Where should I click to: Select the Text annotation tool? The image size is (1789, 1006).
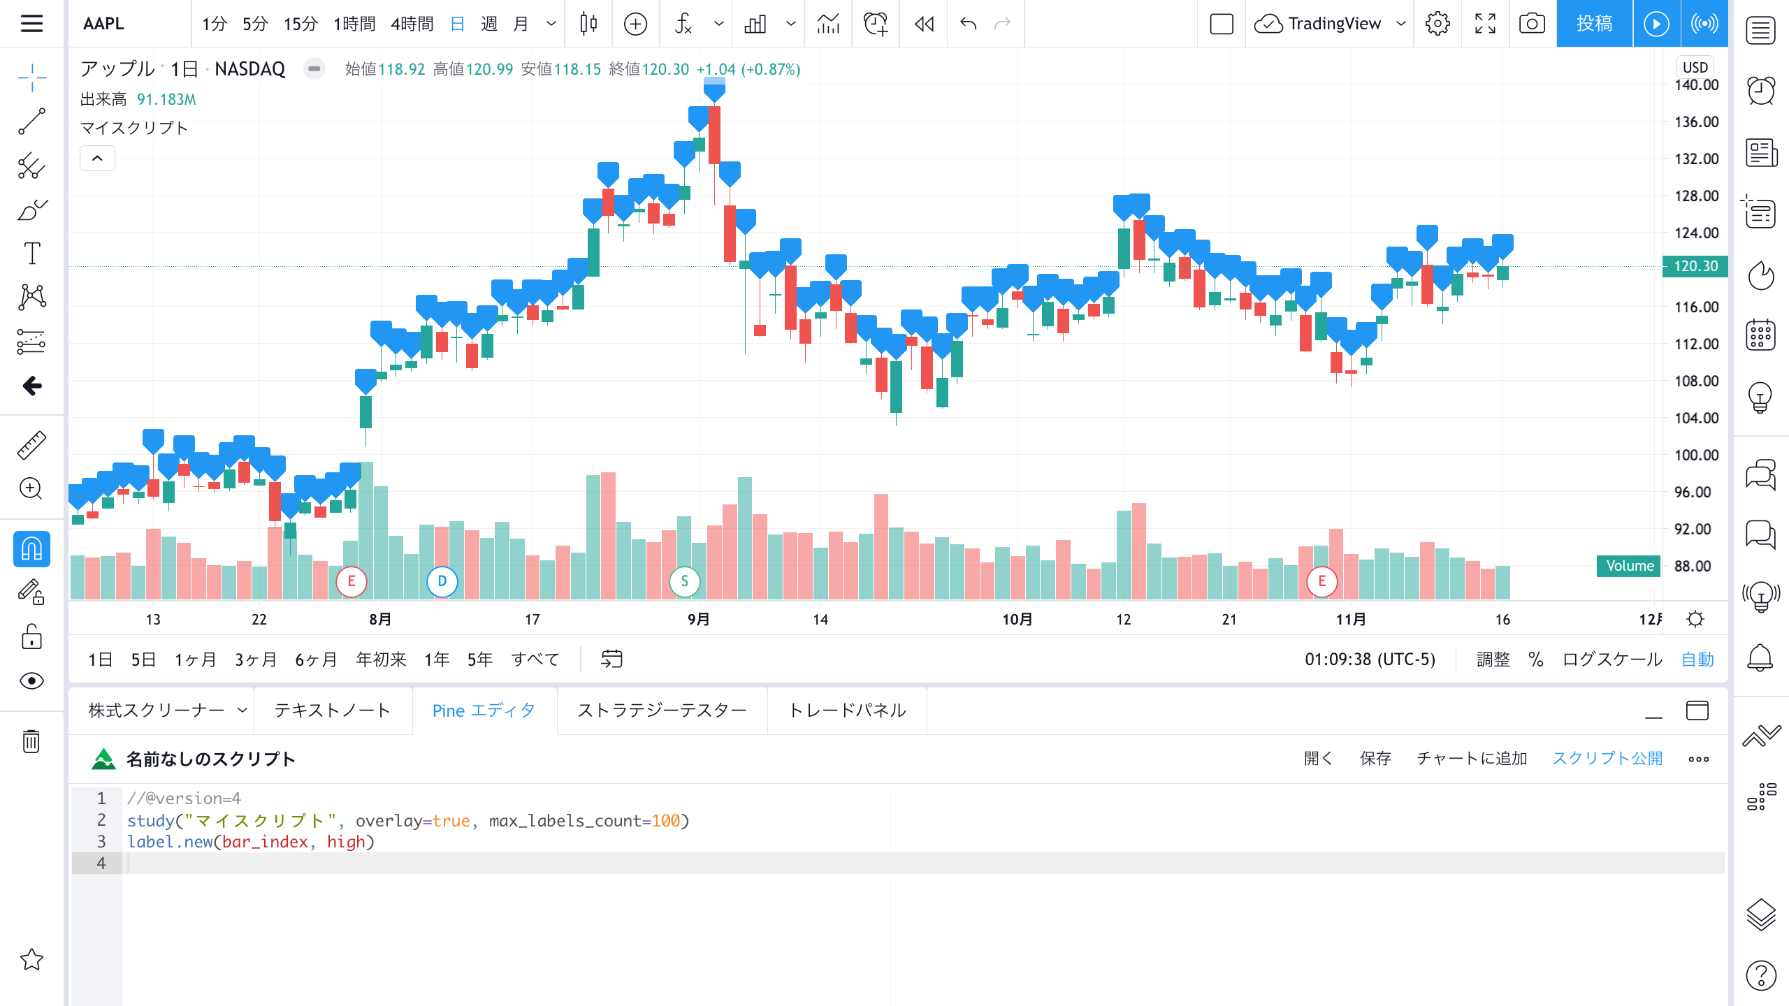coord(31,254)
